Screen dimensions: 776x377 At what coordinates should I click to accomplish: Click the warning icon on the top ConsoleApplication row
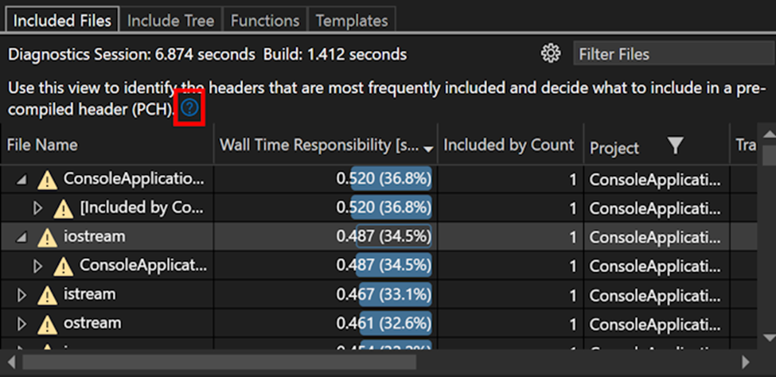[48, 181]
